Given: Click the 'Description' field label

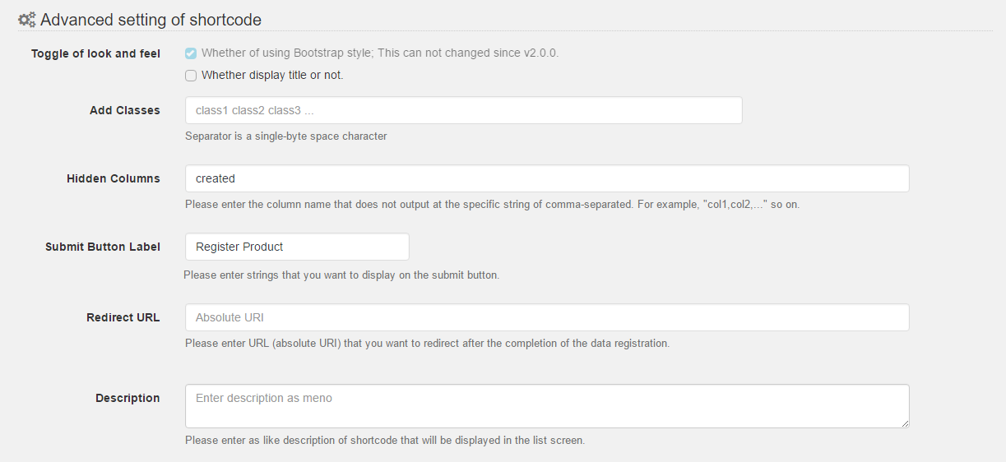Looking at the screenshot, I should 127,398.
